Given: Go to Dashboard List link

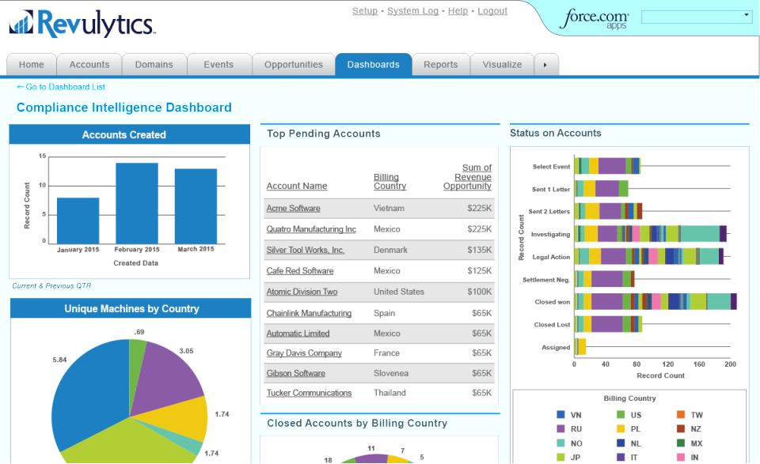Looking at the screenshot, I should click(61, 87).
